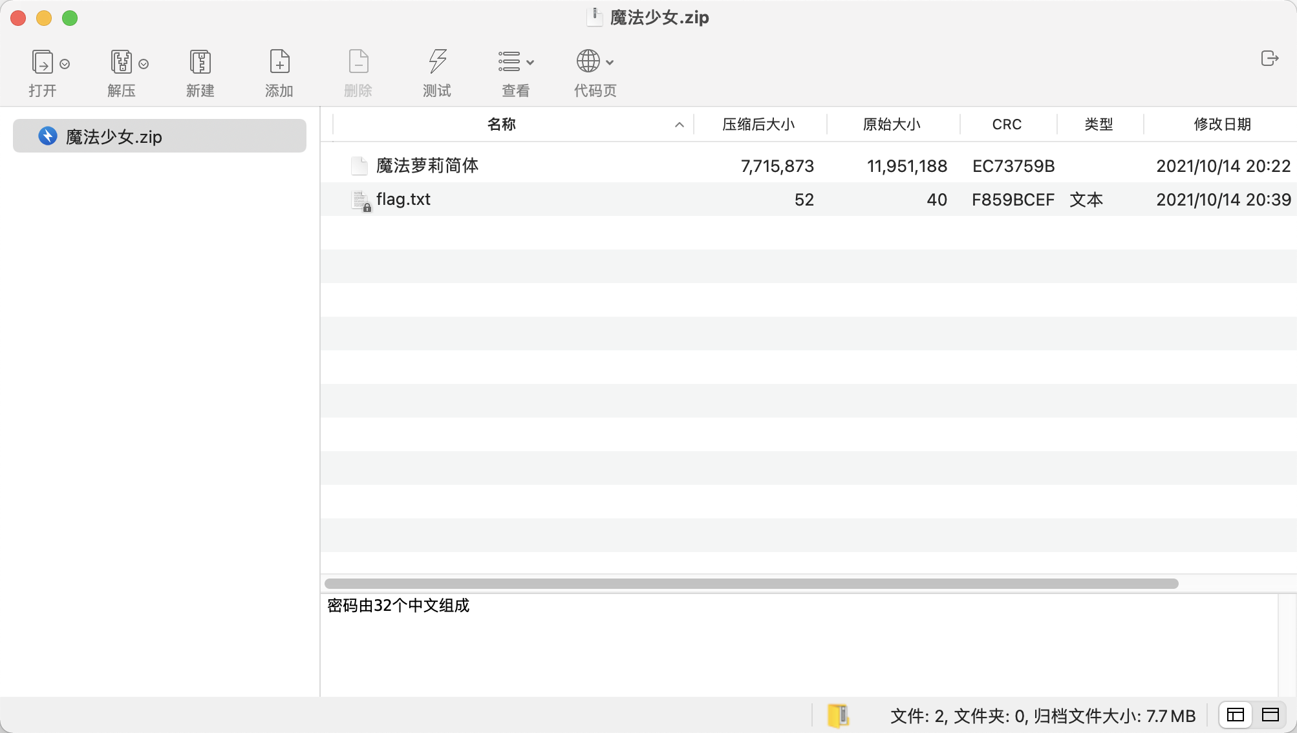Click the Delete (删除) toolbar icon

358,62
